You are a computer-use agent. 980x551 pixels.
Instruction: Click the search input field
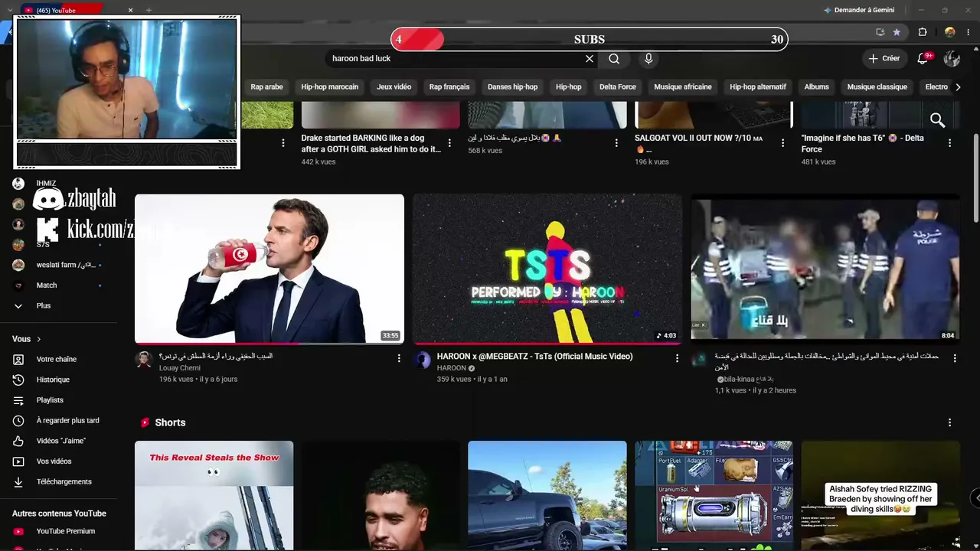point(456,59)
